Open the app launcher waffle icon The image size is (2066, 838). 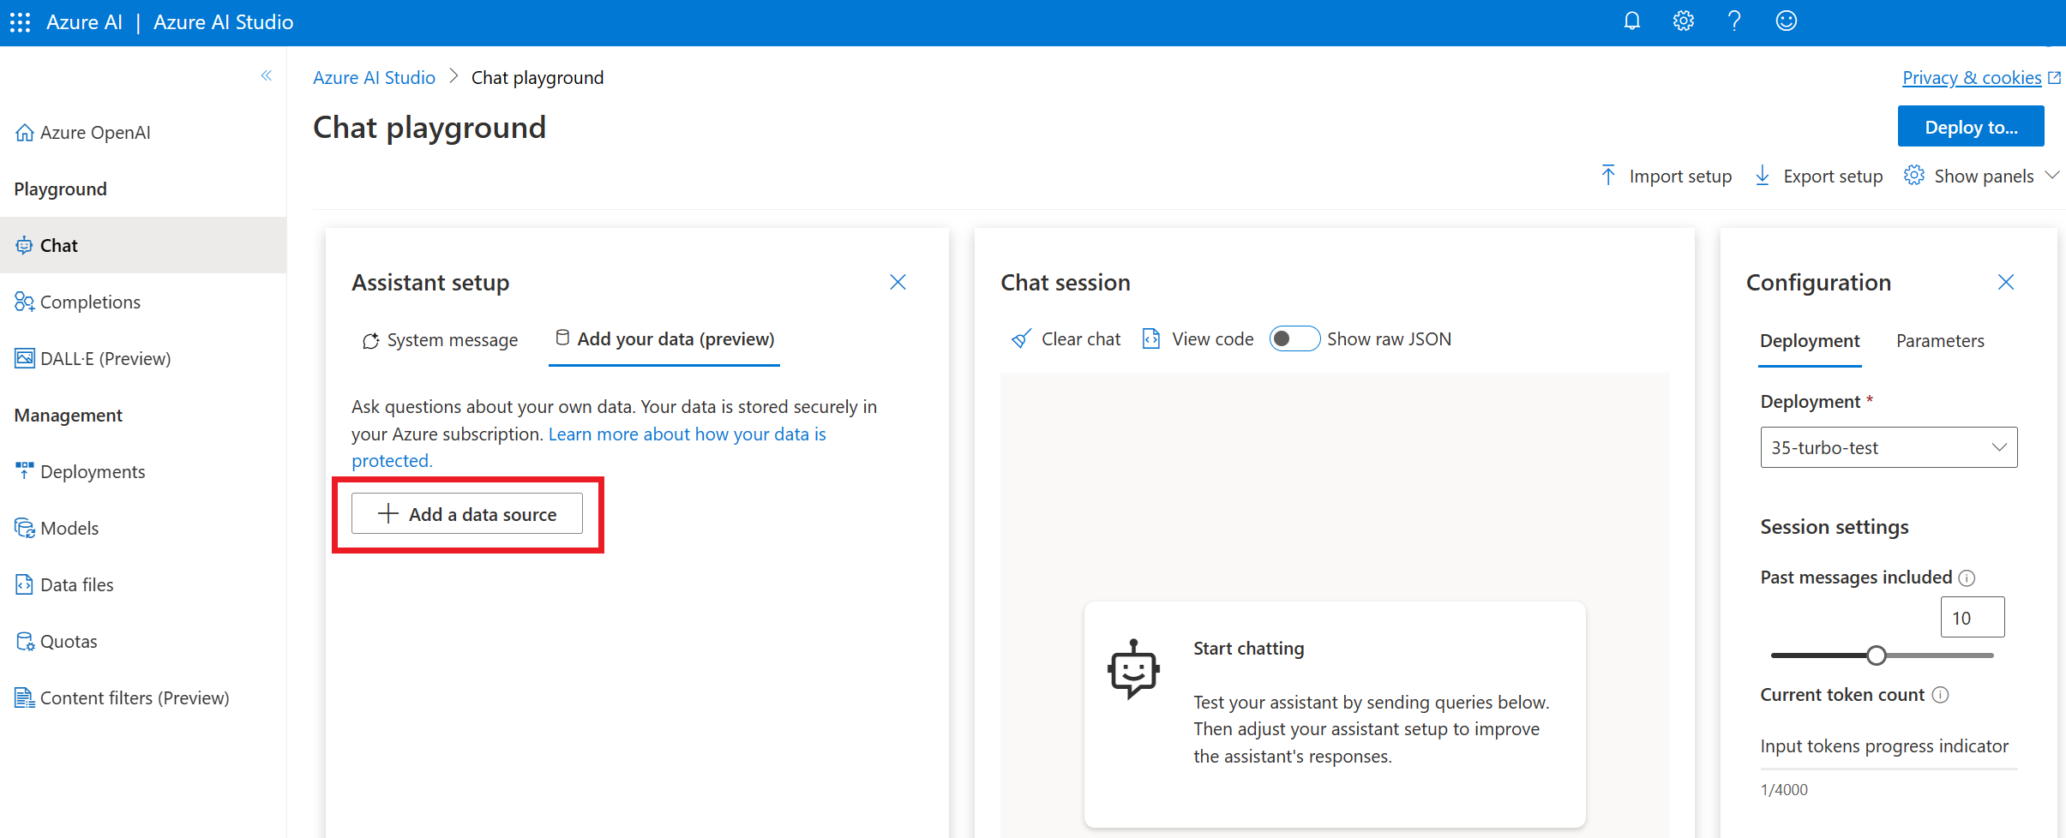click(x=21, y=22)
